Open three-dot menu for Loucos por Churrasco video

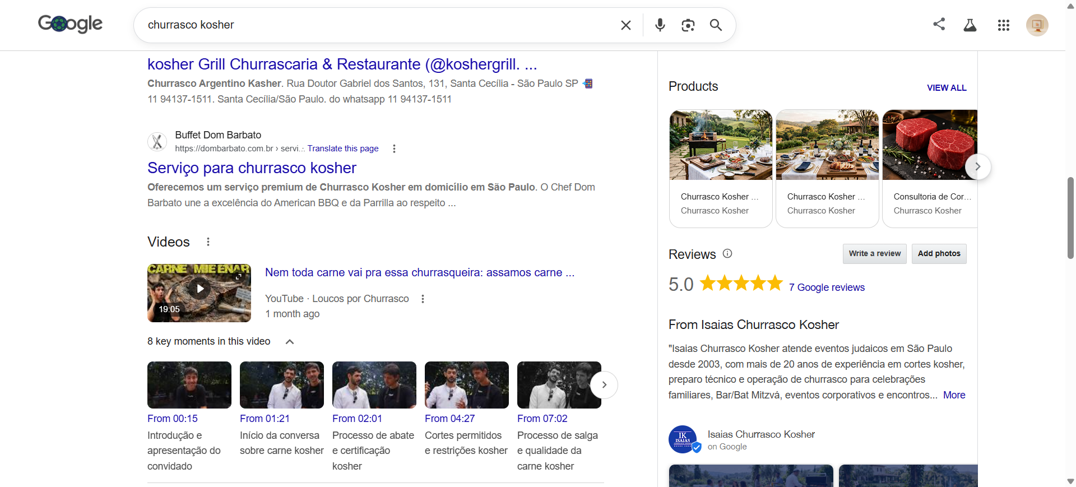[423, 299]
